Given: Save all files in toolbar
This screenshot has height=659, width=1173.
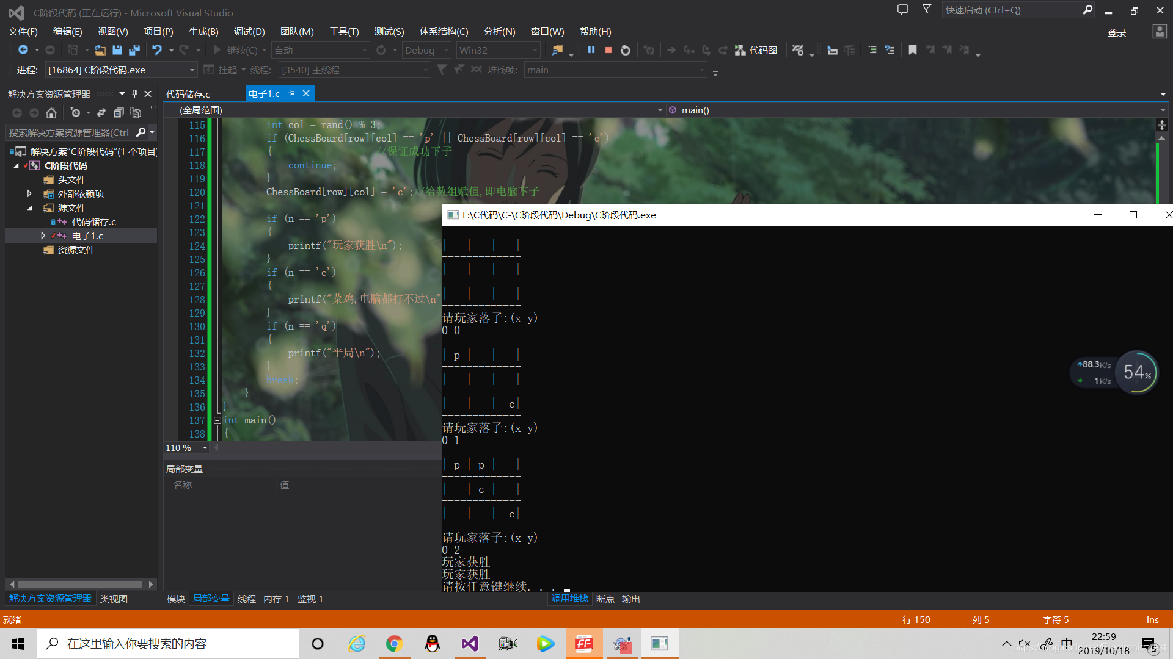Looking at the screenshot, I should (134, 50).
